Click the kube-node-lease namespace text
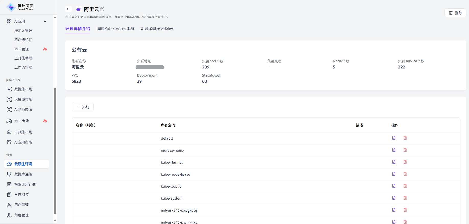This screenshot has height=224, width=469. coord(175,174)
